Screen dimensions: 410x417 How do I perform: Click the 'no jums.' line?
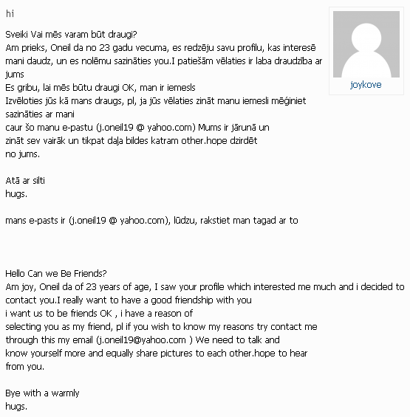coord(23,154)
